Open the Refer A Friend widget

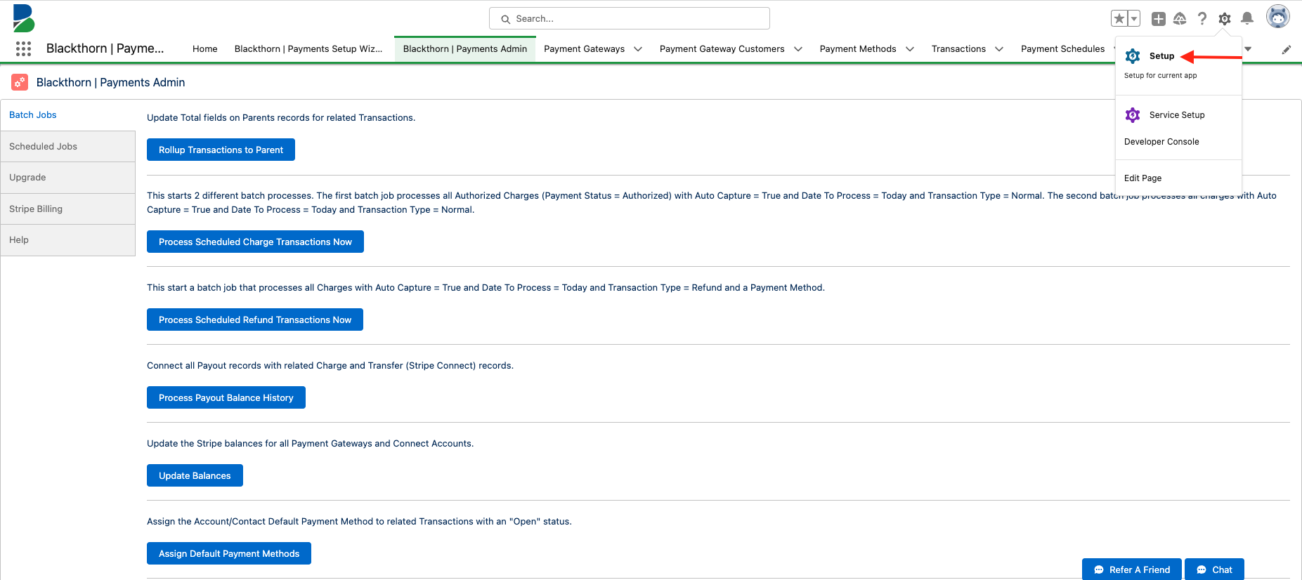click(1132, 569)
